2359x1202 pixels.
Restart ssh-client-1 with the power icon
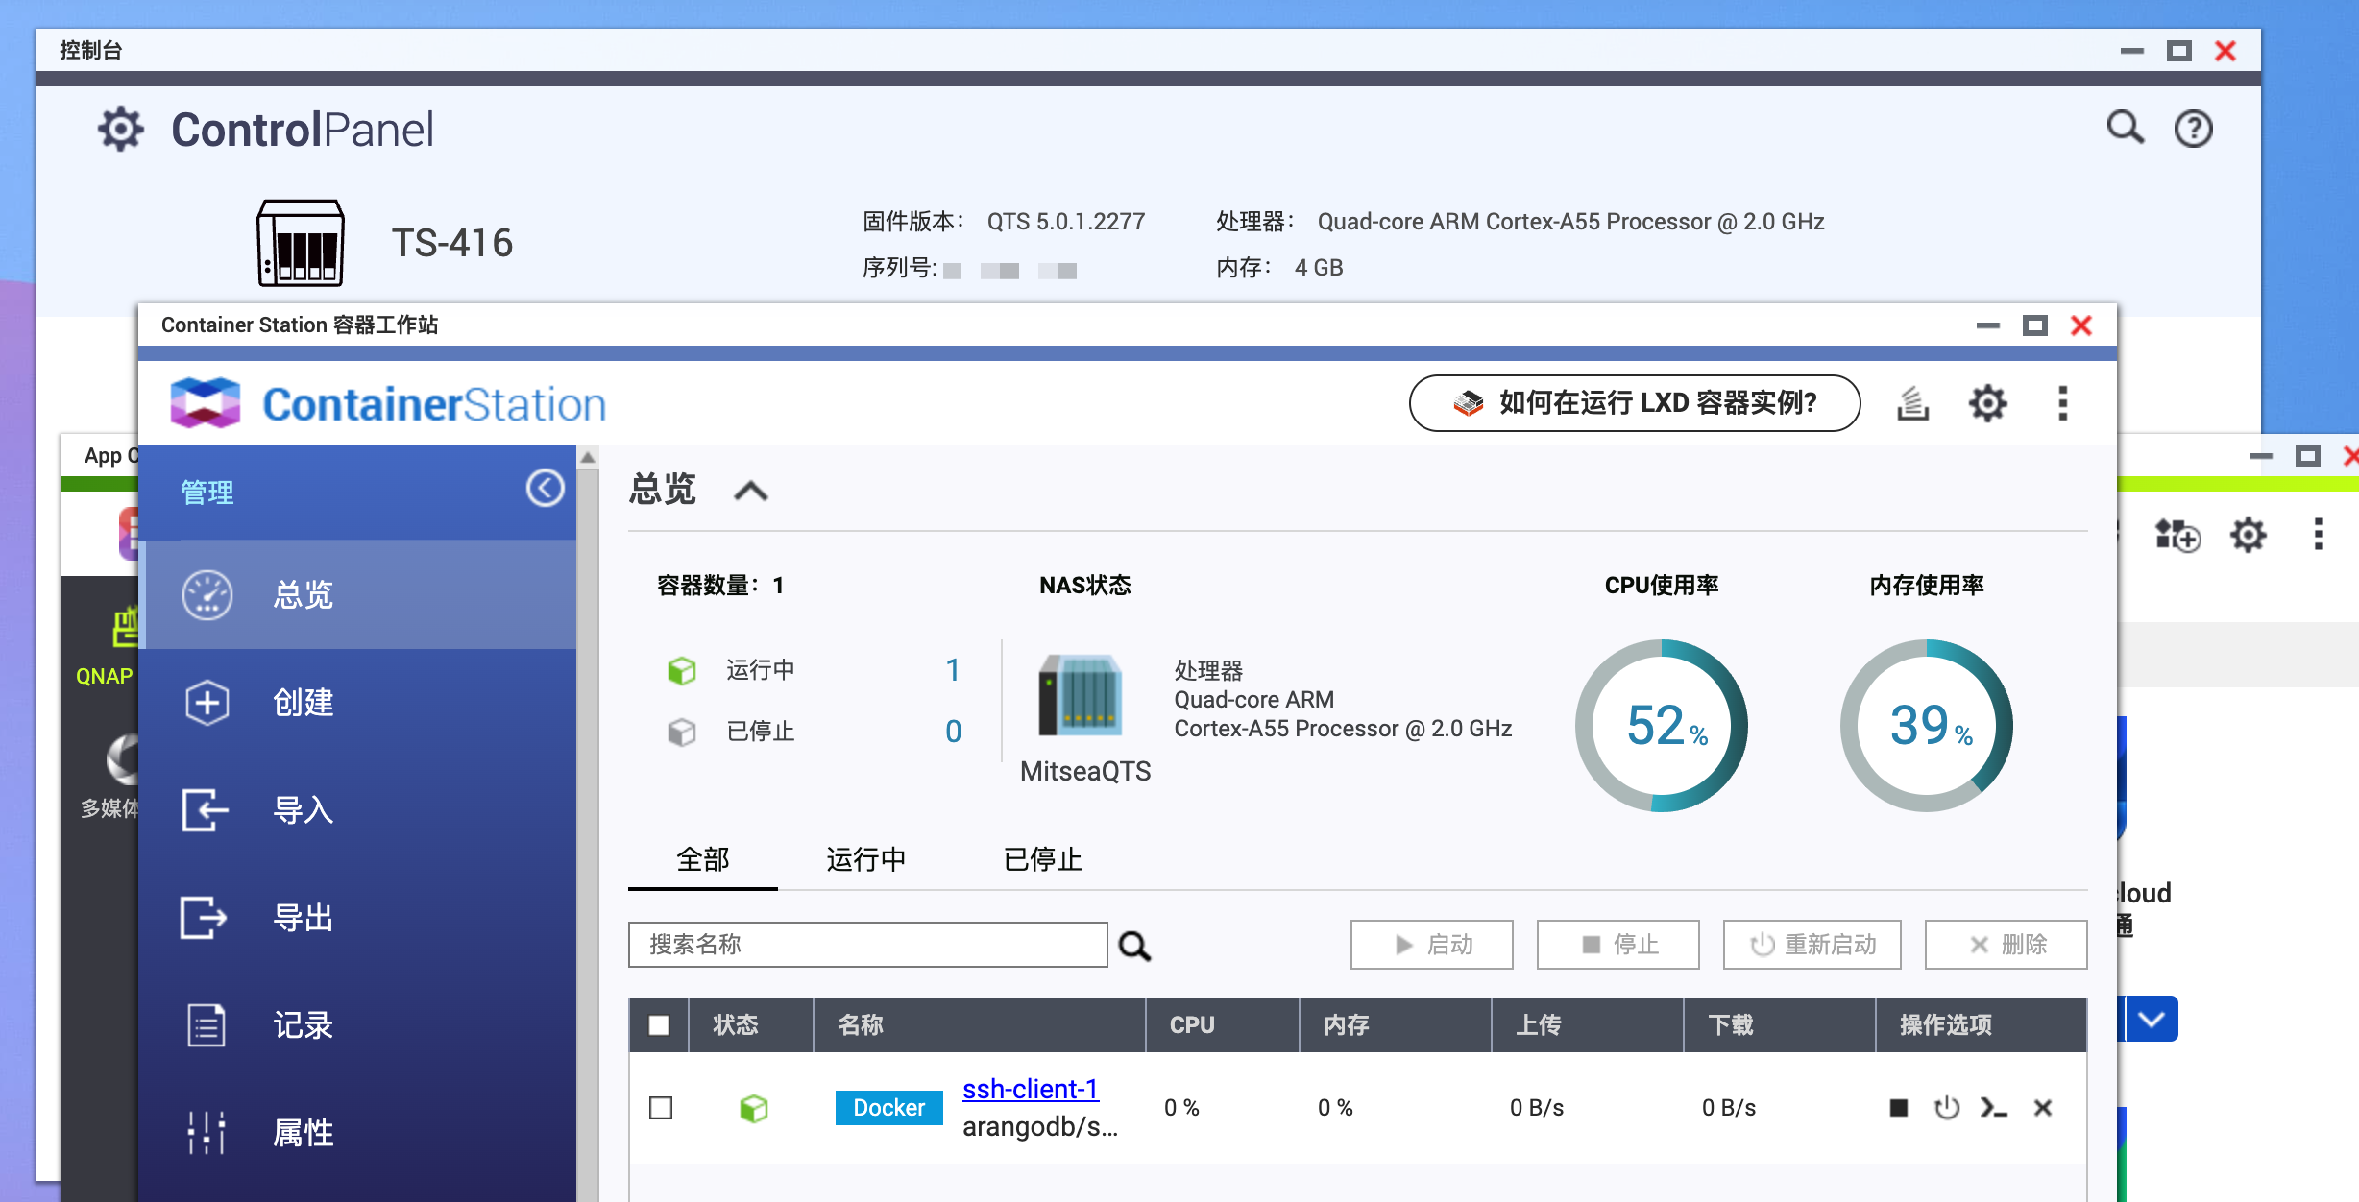pyautogui.click(x=1947, y=1108)
